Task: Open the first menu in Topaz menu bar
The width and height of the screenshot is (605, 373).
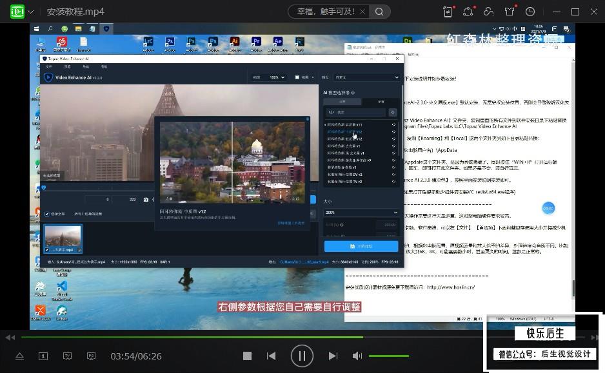Action: point(48,67)
